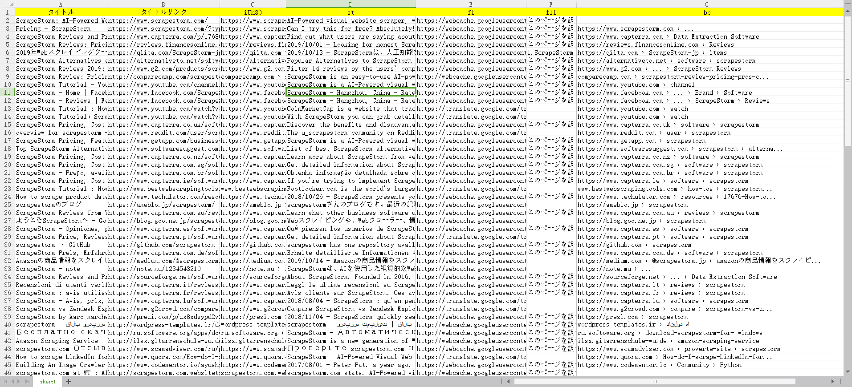The image size is (852, 387).
Task: Select column D header
Action: [x=351, y=4]
